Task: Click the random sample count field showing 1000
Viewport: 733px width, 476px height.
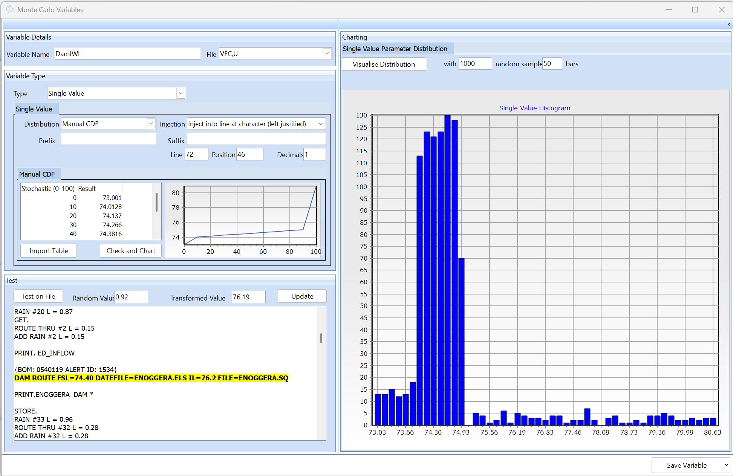Action: pyautogui.click(x=474, y=64)
